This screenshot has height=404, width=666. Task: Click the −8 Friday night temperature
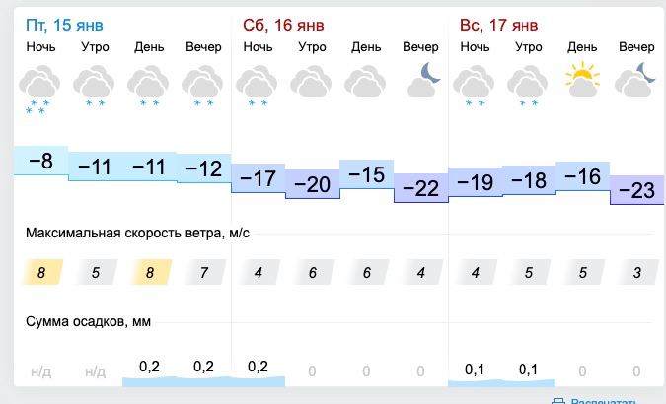pos(40,162)
